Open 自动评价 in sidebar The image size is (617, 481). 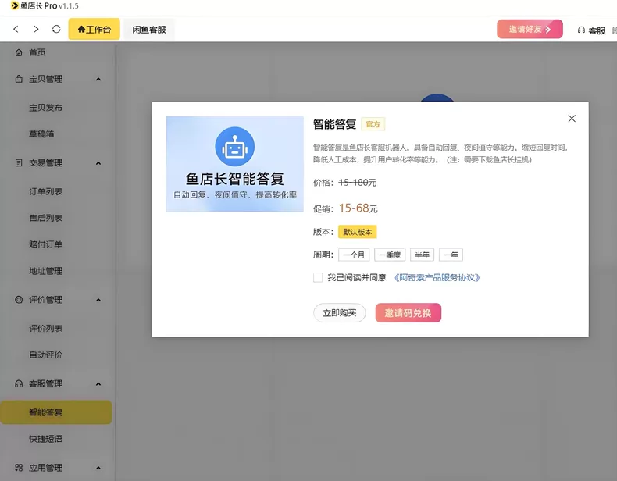(45, 355)
